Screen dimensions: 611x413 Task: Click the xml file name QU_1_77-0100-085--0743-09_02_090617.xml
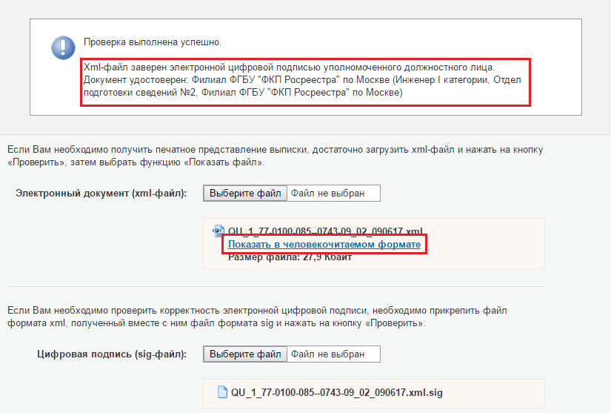click(326, 231)
